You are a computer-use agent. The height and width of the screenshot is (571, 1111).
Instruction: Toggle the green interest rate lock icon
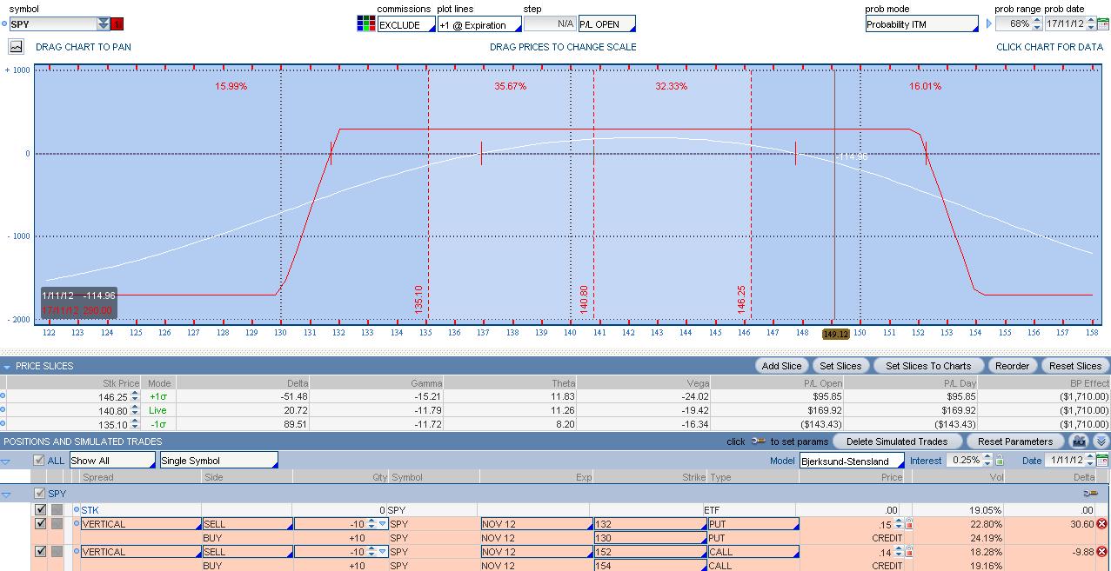coord(1000,461)
